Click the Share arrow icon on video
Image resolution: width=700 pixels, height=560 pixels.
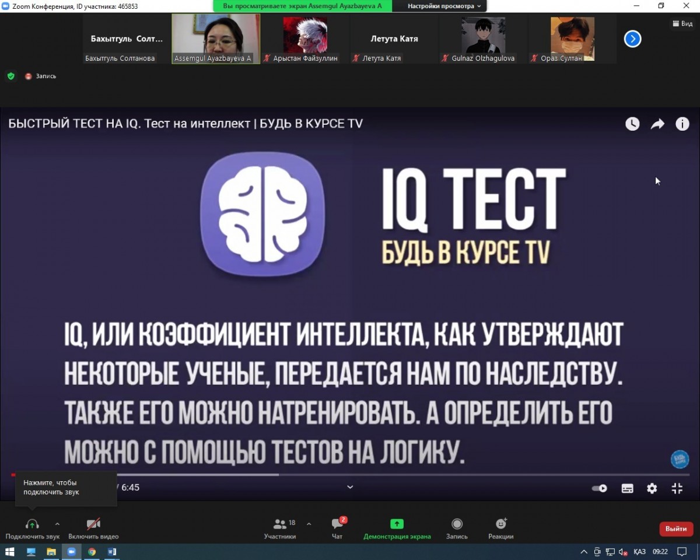point(657,124)
